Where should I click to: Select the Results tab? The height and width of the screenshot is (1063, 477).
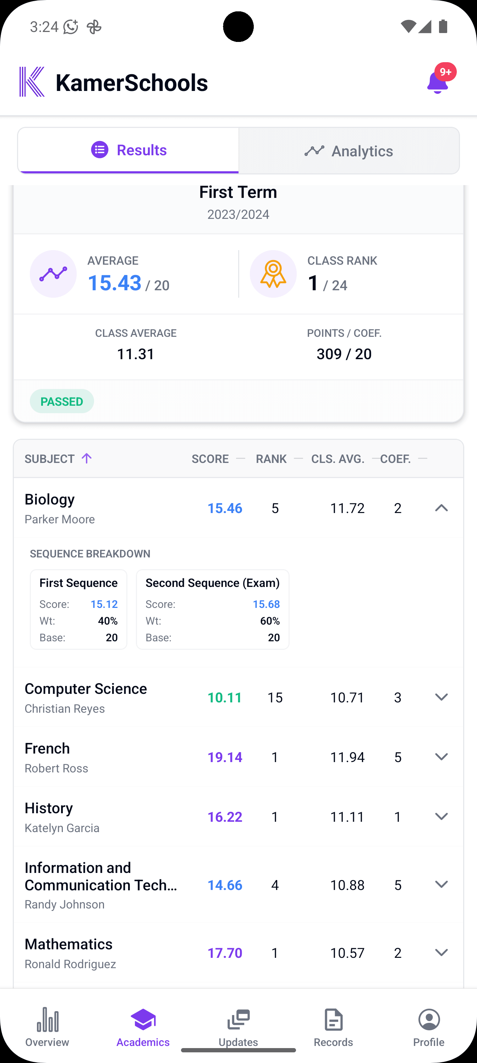point(128,150)
